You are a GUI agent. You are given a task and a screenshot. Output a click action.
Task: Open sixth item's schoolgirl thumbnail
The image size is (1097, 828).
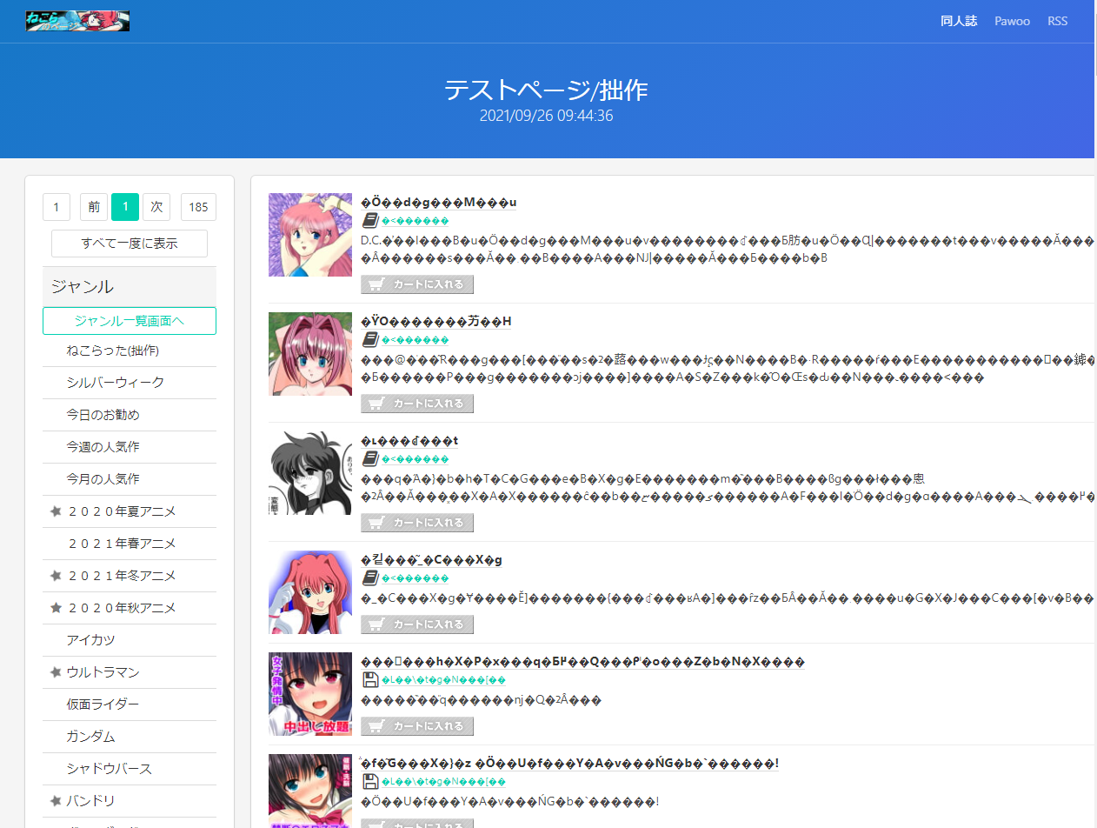click(x=310, y=791)
